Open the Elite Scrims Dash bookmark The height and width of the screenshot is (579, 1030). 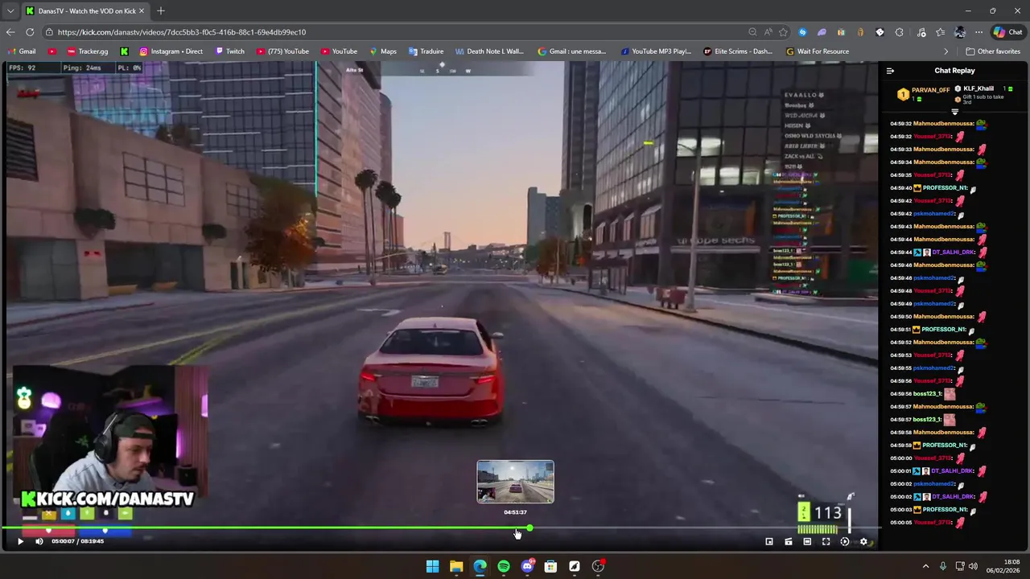(738, 51)
